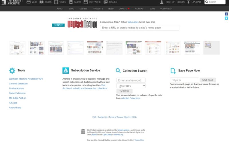
Task: Open the Facebook share icon
Action: pos(226,14)
